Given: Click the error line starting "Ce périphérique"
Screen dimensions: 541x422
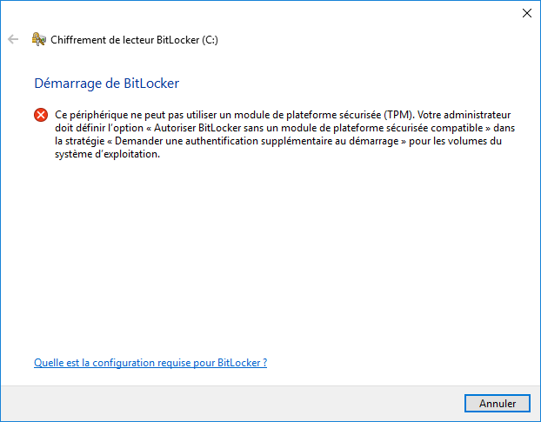Looking at the screenshot, I should point(283,115).
